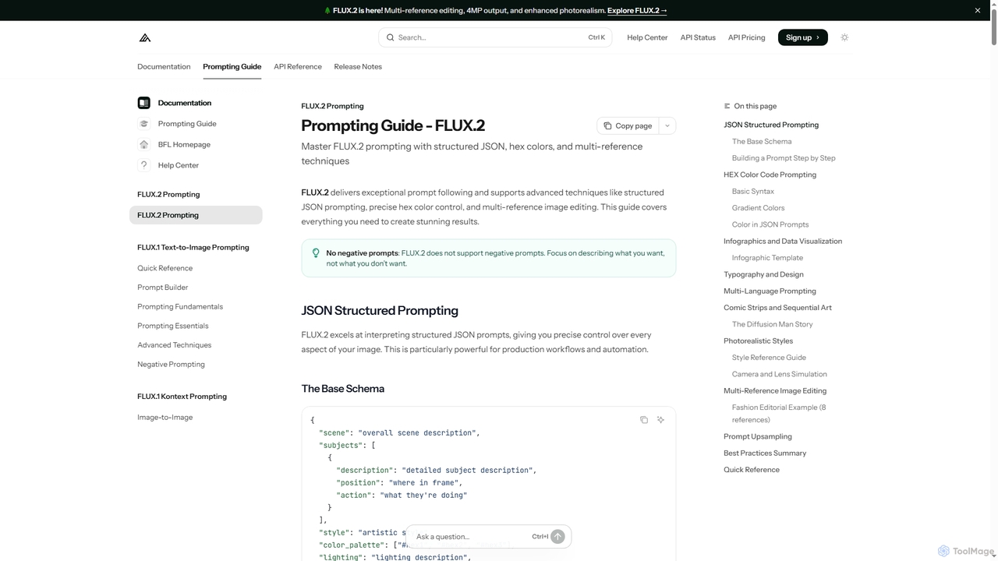
Task: Jump to Multi-Reference Image Editing section
Action: tap(775, 391)
